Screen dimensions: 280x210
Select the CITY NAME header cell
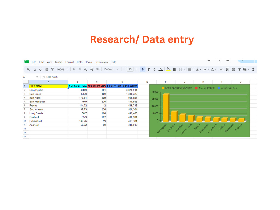point(48,86)
